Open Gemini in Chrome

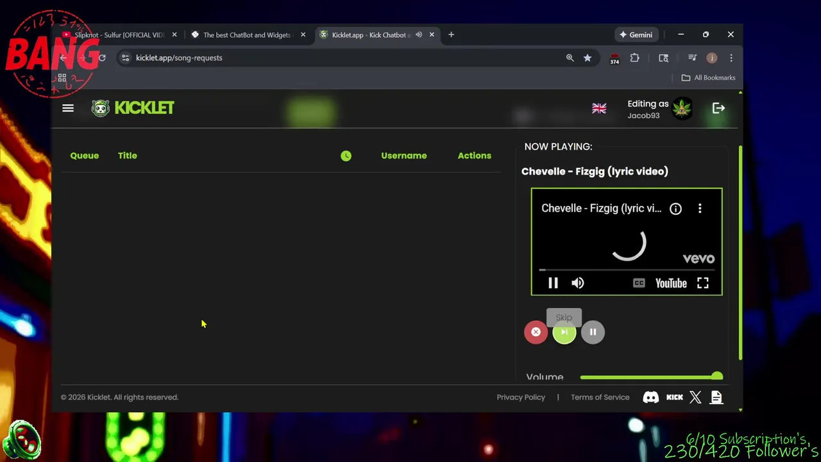635,35
